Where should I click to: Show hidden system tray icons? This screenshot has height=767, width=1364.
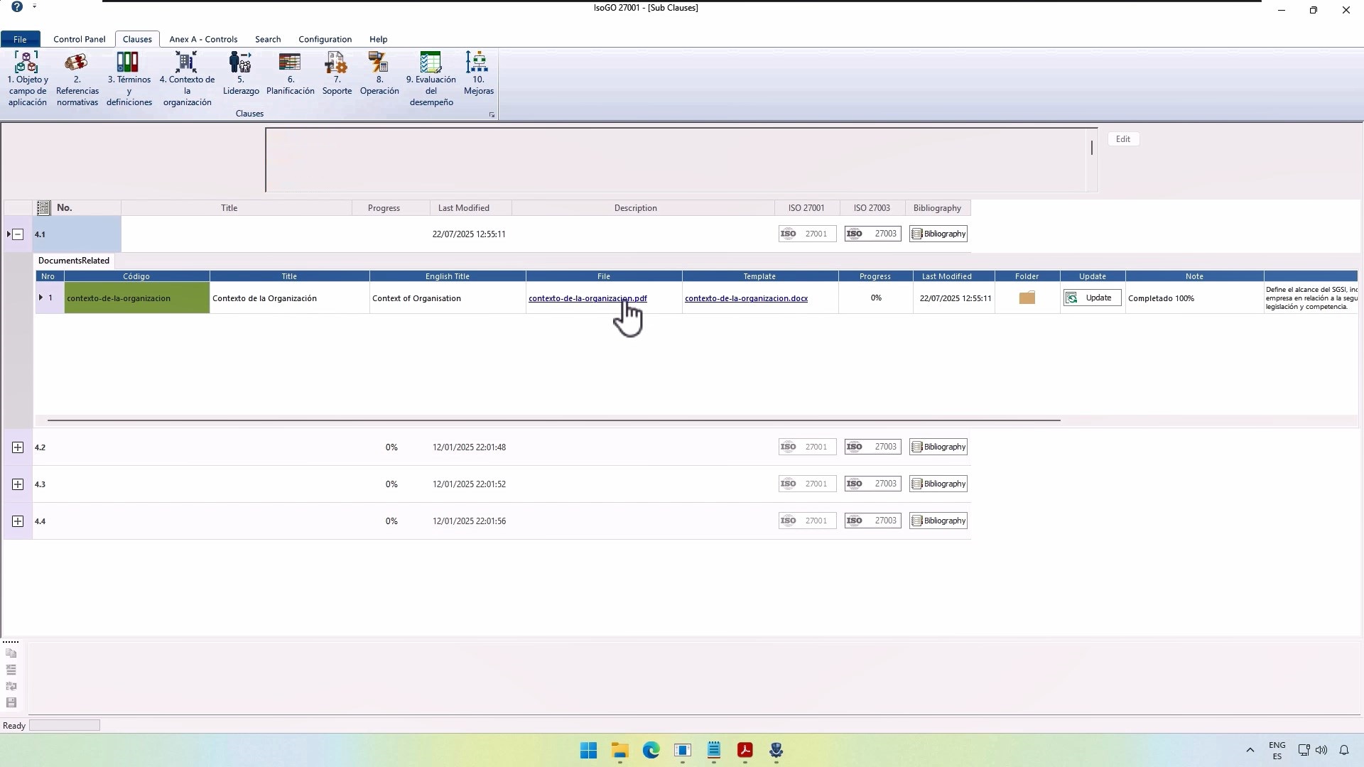(x=1250, y=750)
